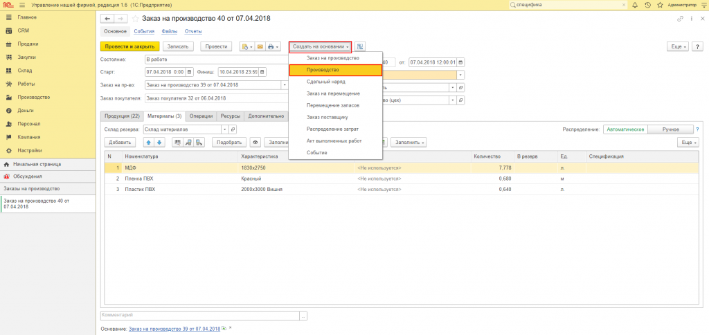Open calendar for Старт date field
Viewport: 709px width, 335px height.
(189, 72)
